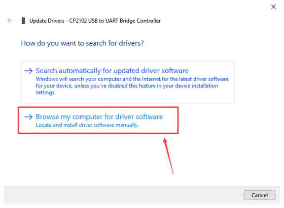This screenshot has width=284, height=208.
Task: Click the red highlight border around Browse option
Action: (x=98, y=107)
